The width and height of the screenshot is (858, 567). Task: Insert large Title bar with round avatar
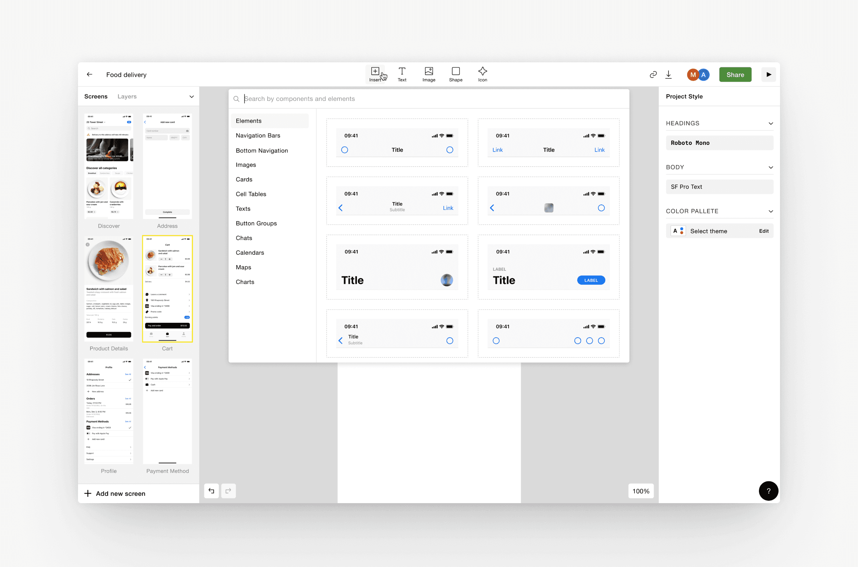coord(397,267)
